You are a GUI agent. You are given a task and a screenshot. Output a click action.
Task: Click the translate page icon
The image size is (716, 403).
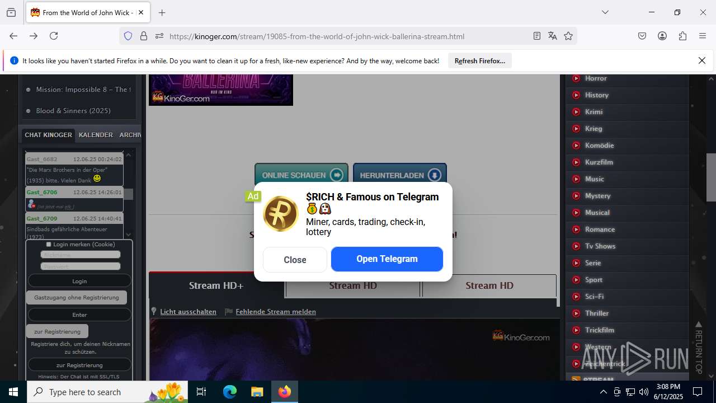click(553, 36)
